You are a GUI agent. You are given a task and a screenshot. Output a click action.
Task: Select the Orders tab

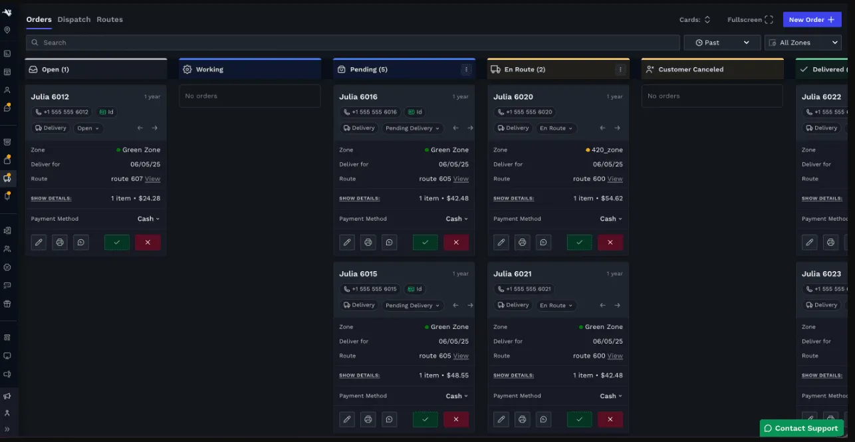click(39, 19)
